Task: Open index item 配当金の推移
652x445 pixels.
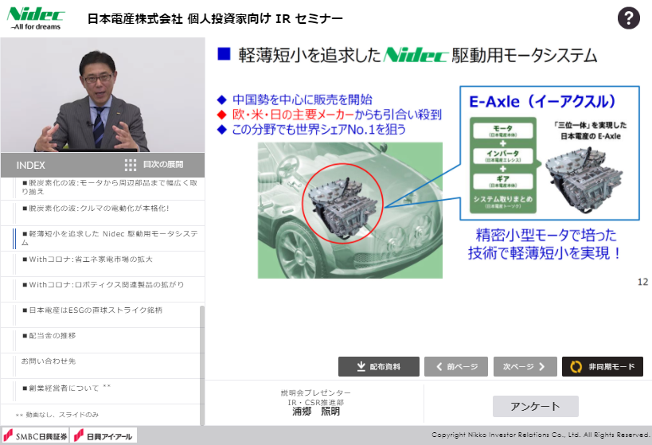Action: pyautogui.click(x=100, y=340)
